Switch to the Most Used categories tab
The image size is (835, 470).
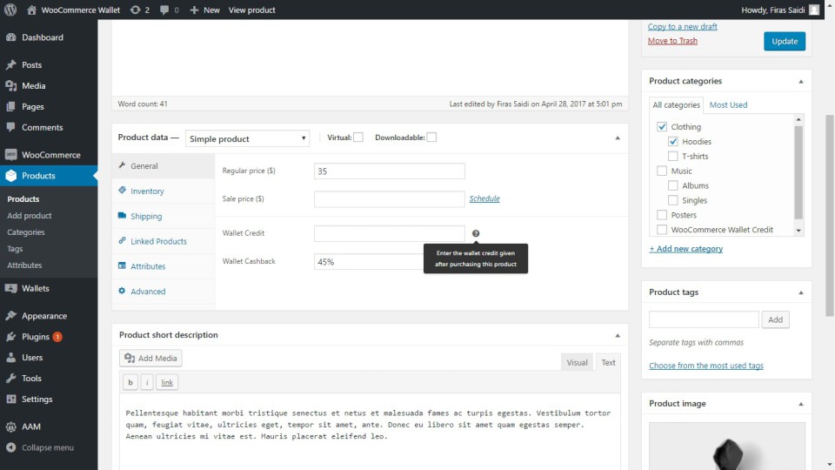pyautogui.click(x=728, y=105)
